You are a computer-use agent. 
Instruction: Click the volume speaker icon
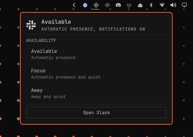point(173,5)
